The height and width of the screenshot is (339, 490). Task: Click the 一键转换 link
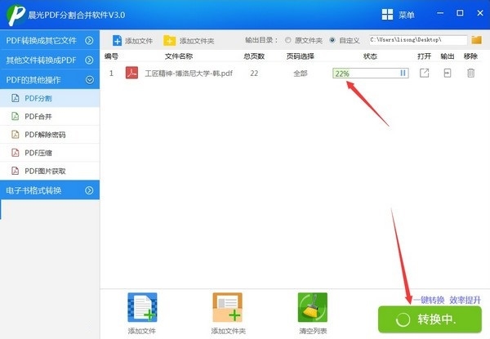point(429,300)
